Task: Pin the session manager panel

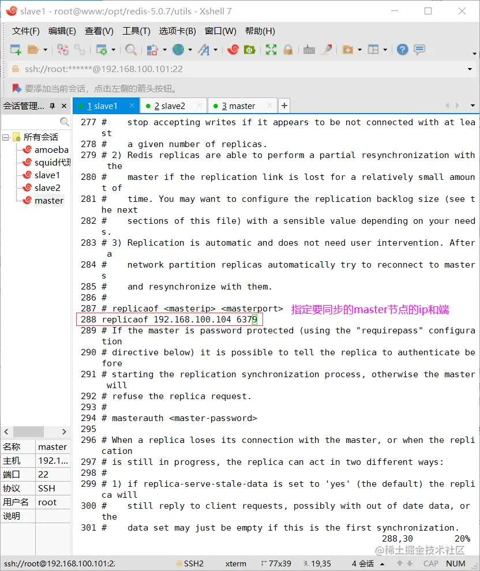Action: (52, 106)
